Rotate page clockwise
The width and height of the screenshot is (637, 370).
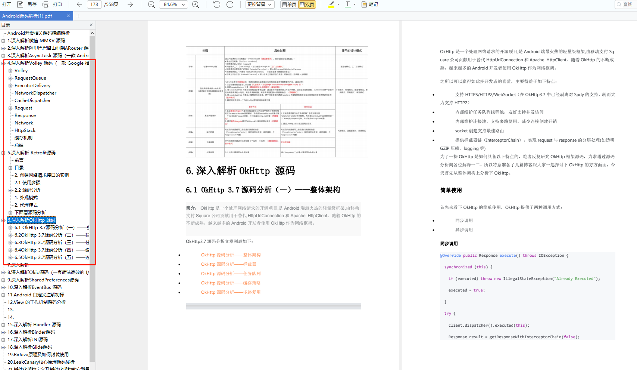click(x=230, y=4)
